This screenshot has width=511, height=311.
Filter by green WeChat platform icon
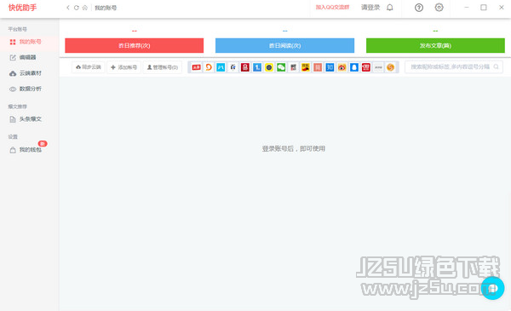281,67
